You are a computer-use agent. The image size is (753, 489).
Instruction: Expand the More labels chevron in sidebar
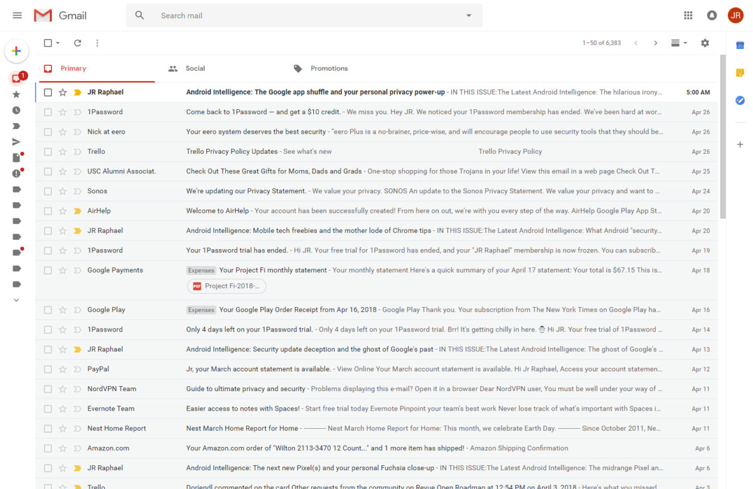(x=17, y=300)
